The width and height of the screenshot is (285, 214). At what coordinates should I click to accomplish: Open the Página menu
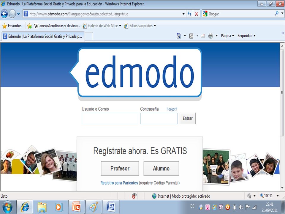[x=227, y=36]
